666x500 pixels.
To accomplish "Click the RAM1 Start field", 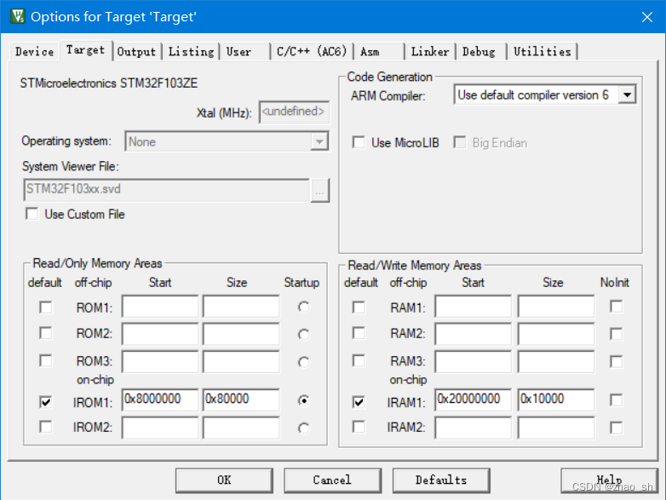I will click(474, 307).
